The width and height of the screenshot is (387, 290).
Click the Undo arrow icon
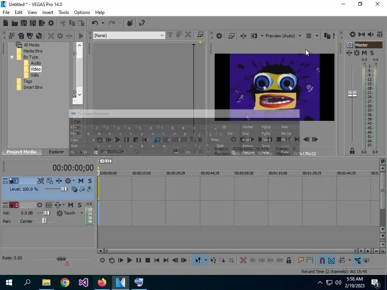[x=95, y=23]
